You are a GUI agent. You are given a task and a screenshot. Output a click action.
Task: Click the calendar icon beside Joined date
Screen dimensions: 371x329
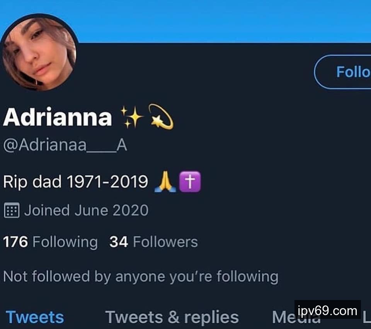coord(11,211)
